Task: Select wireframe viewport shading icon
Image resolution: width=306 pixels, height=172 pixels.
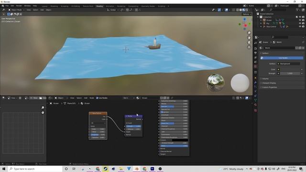Action: (238, 10)
